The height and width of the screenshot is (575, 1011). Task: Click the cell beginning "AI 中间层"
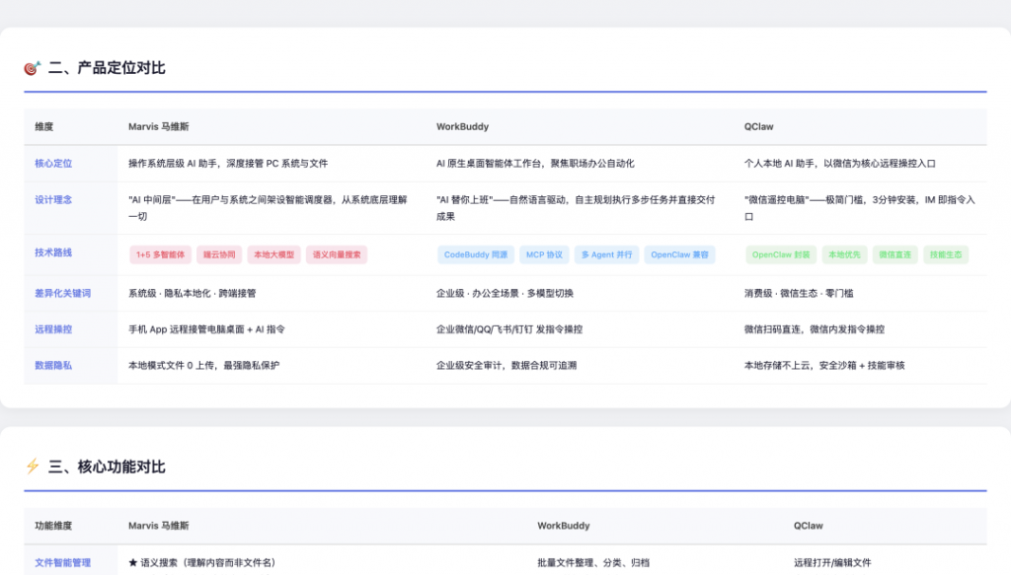point(268,208)
